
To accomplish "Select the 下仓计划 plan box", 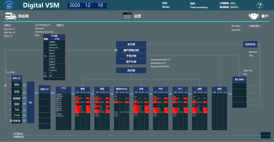I will click(131, 56).
